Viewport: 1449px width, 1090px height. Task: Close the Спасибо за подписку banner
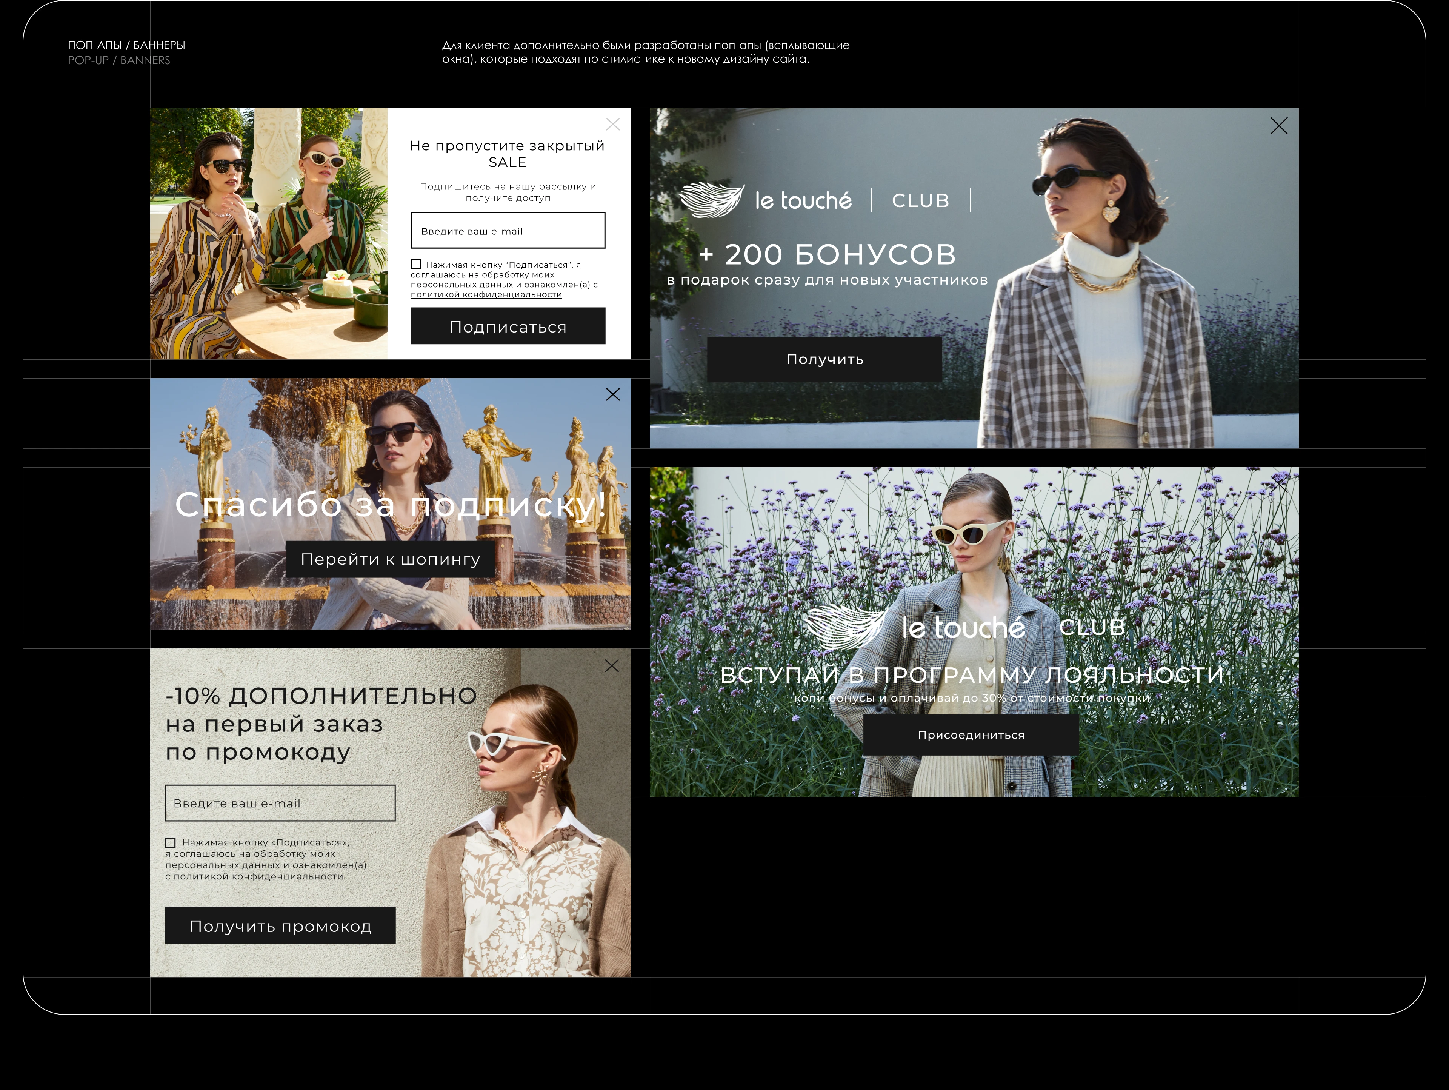click(x=613, y=394)
